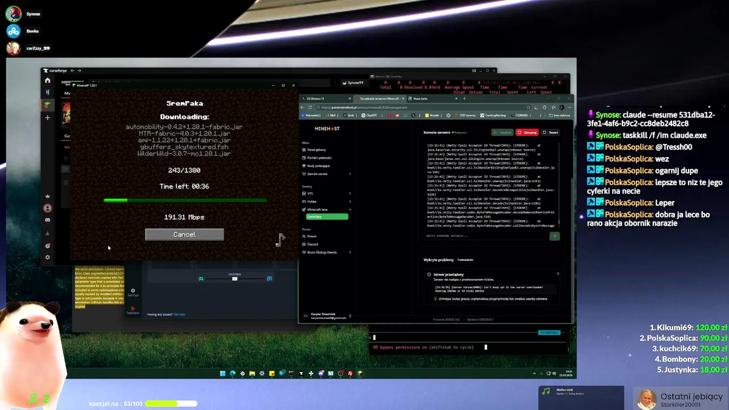
Task: Expand Biuro Obsługi Klienta submenu
Action: [326, 252]
